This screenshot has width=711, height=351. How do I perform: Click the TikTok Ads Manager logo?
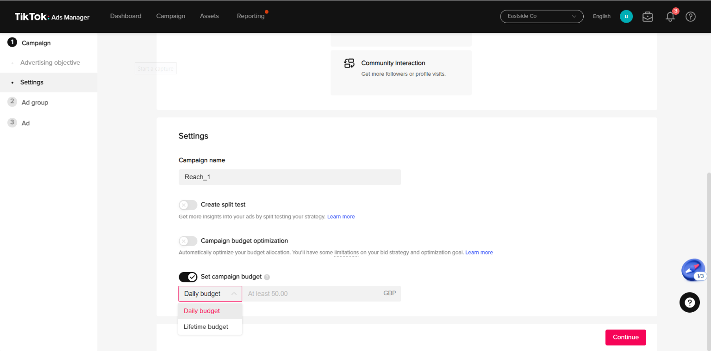click(x=52, y=17)
